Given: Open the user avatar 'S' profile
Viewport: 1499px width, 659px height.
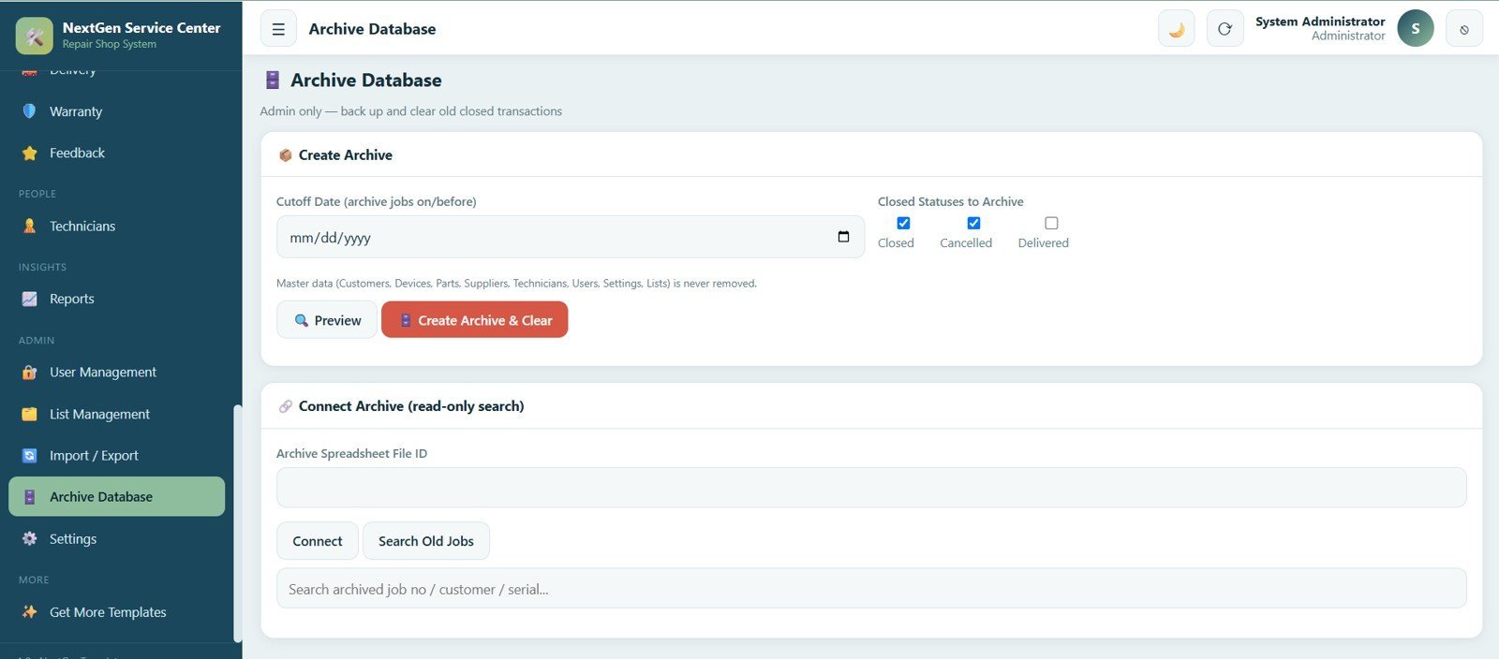Looking at the screenshot, I should tap(1416, 29).
